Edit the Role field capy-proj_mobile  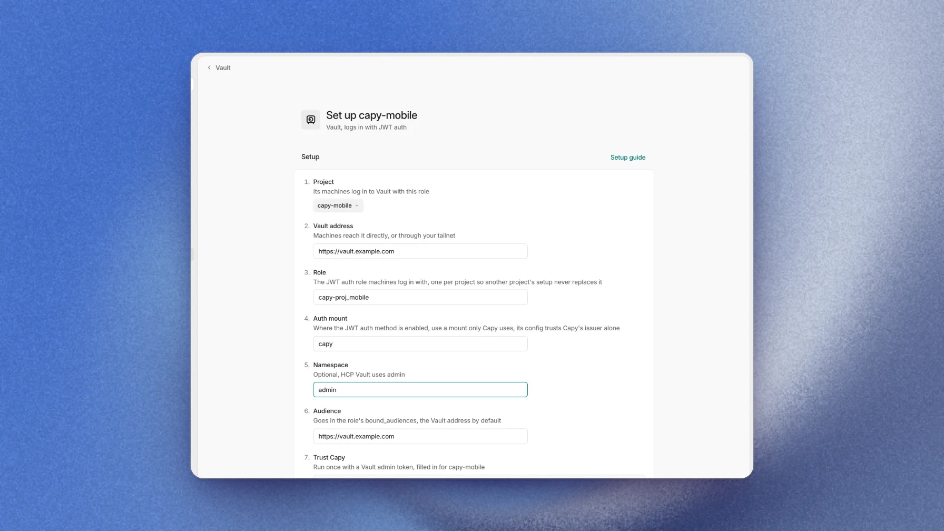(x=420, y=298)
